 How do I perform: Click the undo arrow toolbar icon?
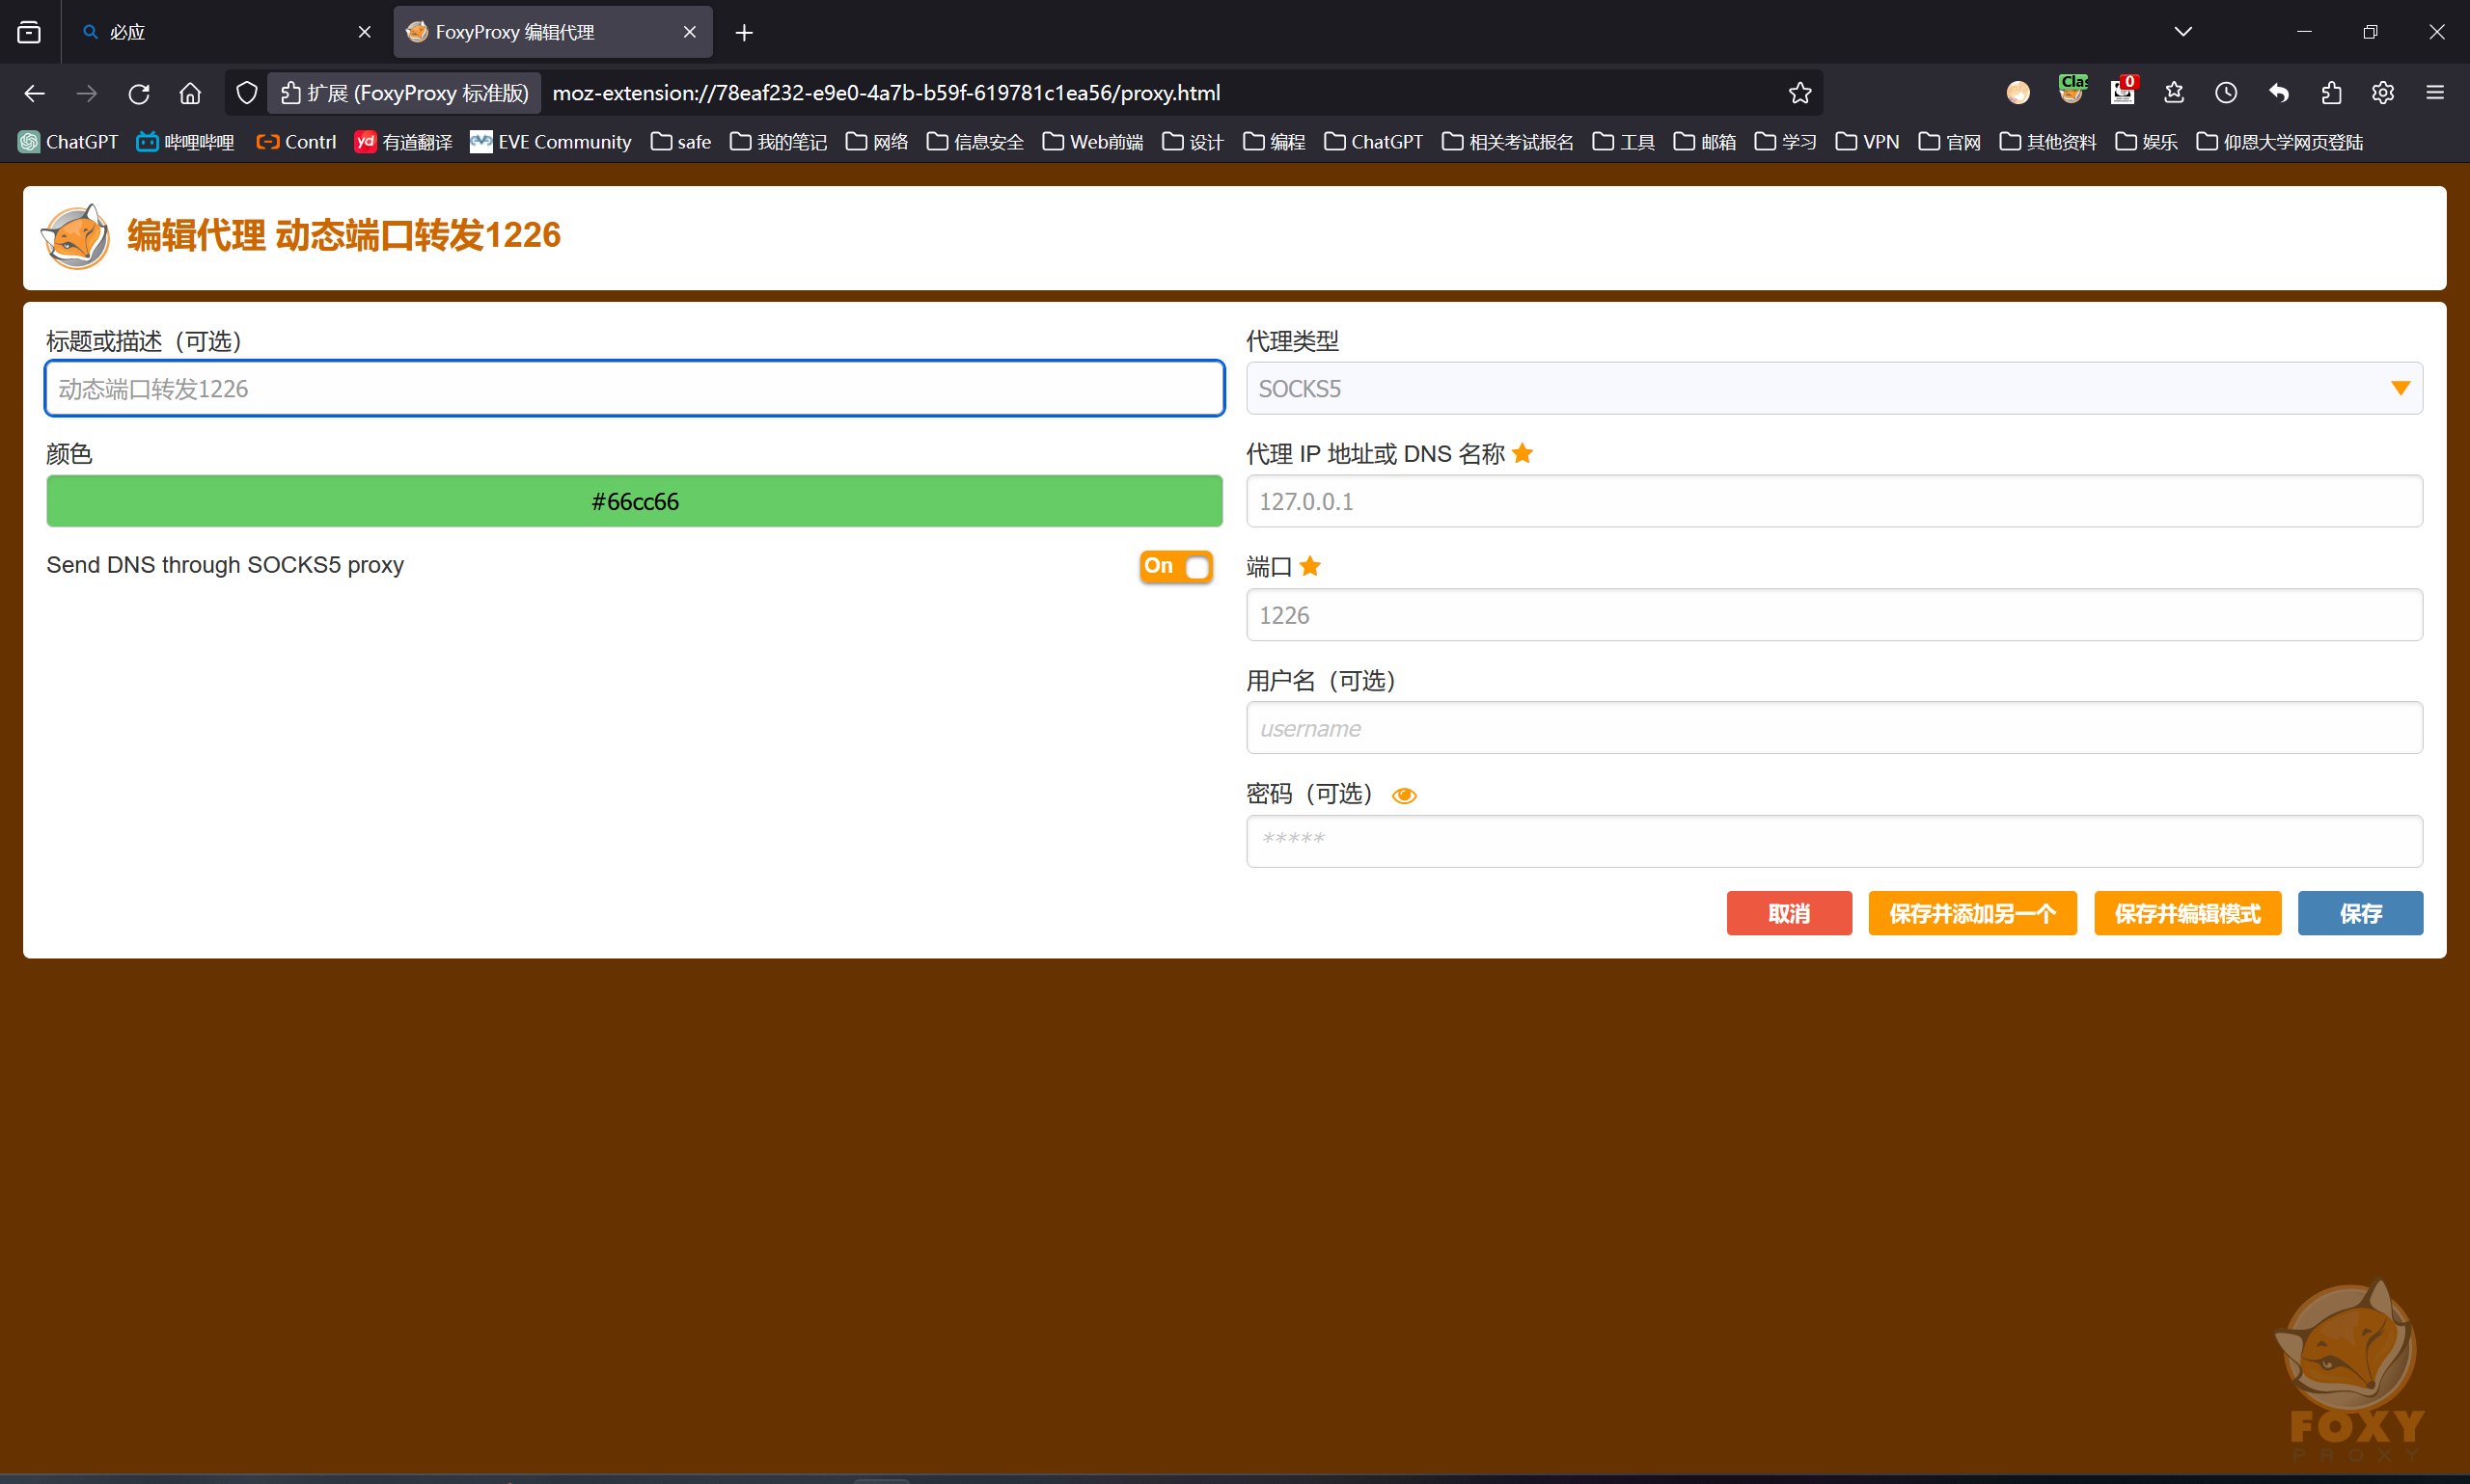(2279, 93)
